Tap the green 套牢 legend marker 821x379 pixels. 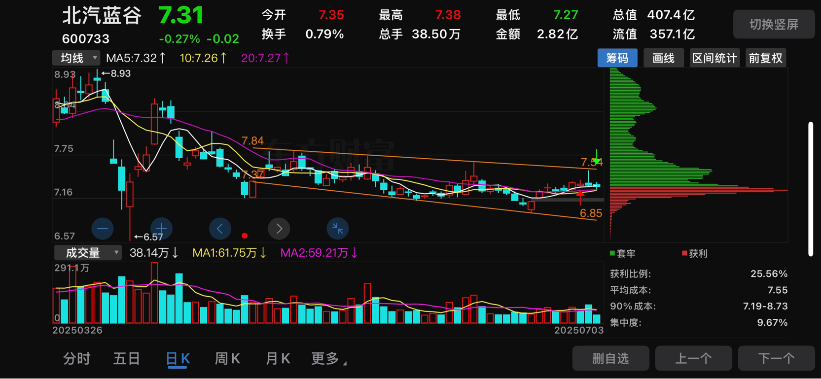(x=612, y=253)
